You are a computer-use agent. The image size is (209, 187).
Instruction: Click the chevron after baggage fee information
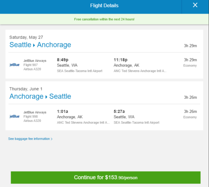(x=52, y=139)
